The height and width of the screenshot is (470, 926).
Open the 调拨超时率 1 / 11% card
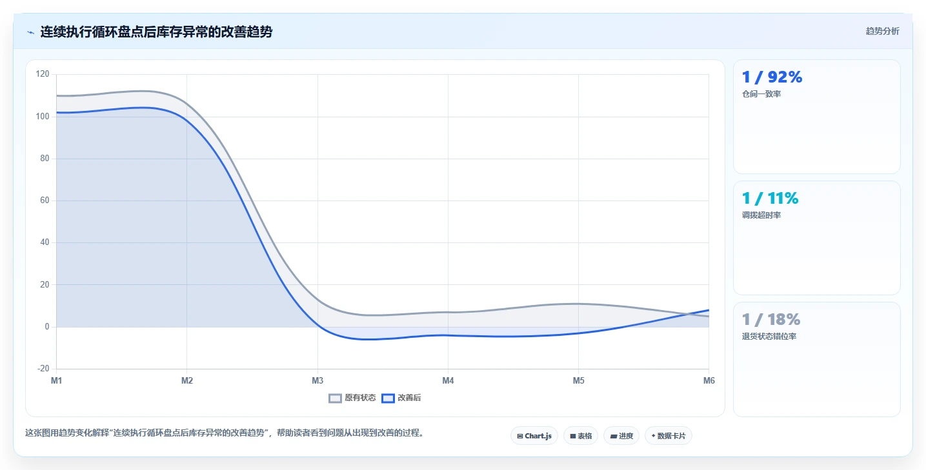(817, 238)
